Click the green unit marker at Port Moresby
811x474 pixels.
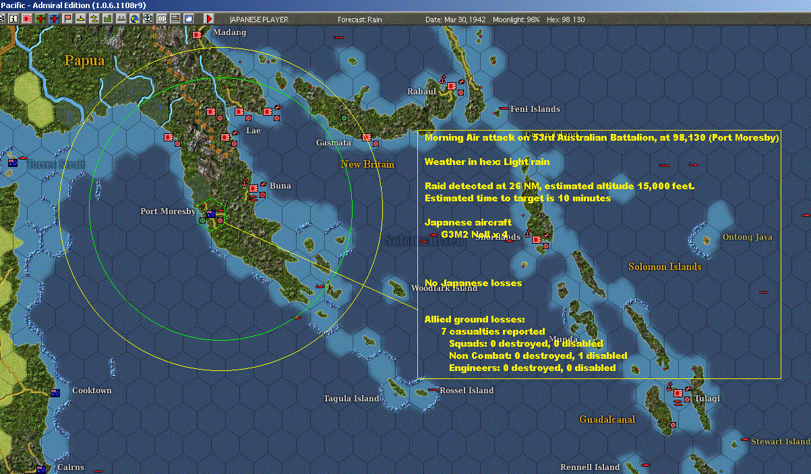click(x=202, y=220)
